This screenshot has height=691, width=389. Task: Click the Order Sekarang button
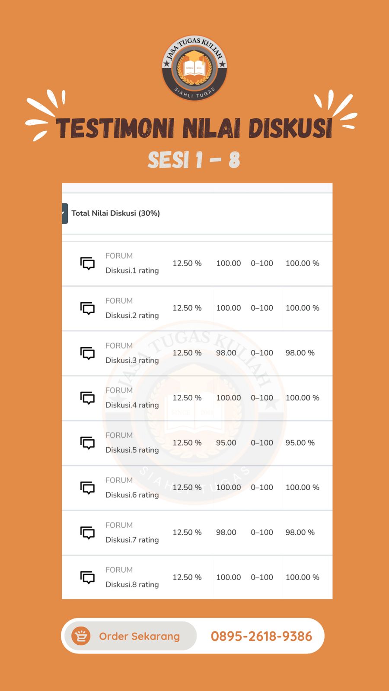coord(131,636)
